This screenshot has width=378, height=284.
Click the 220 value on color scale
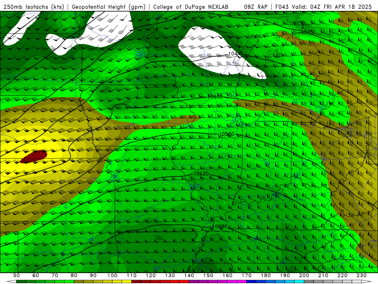342,275
